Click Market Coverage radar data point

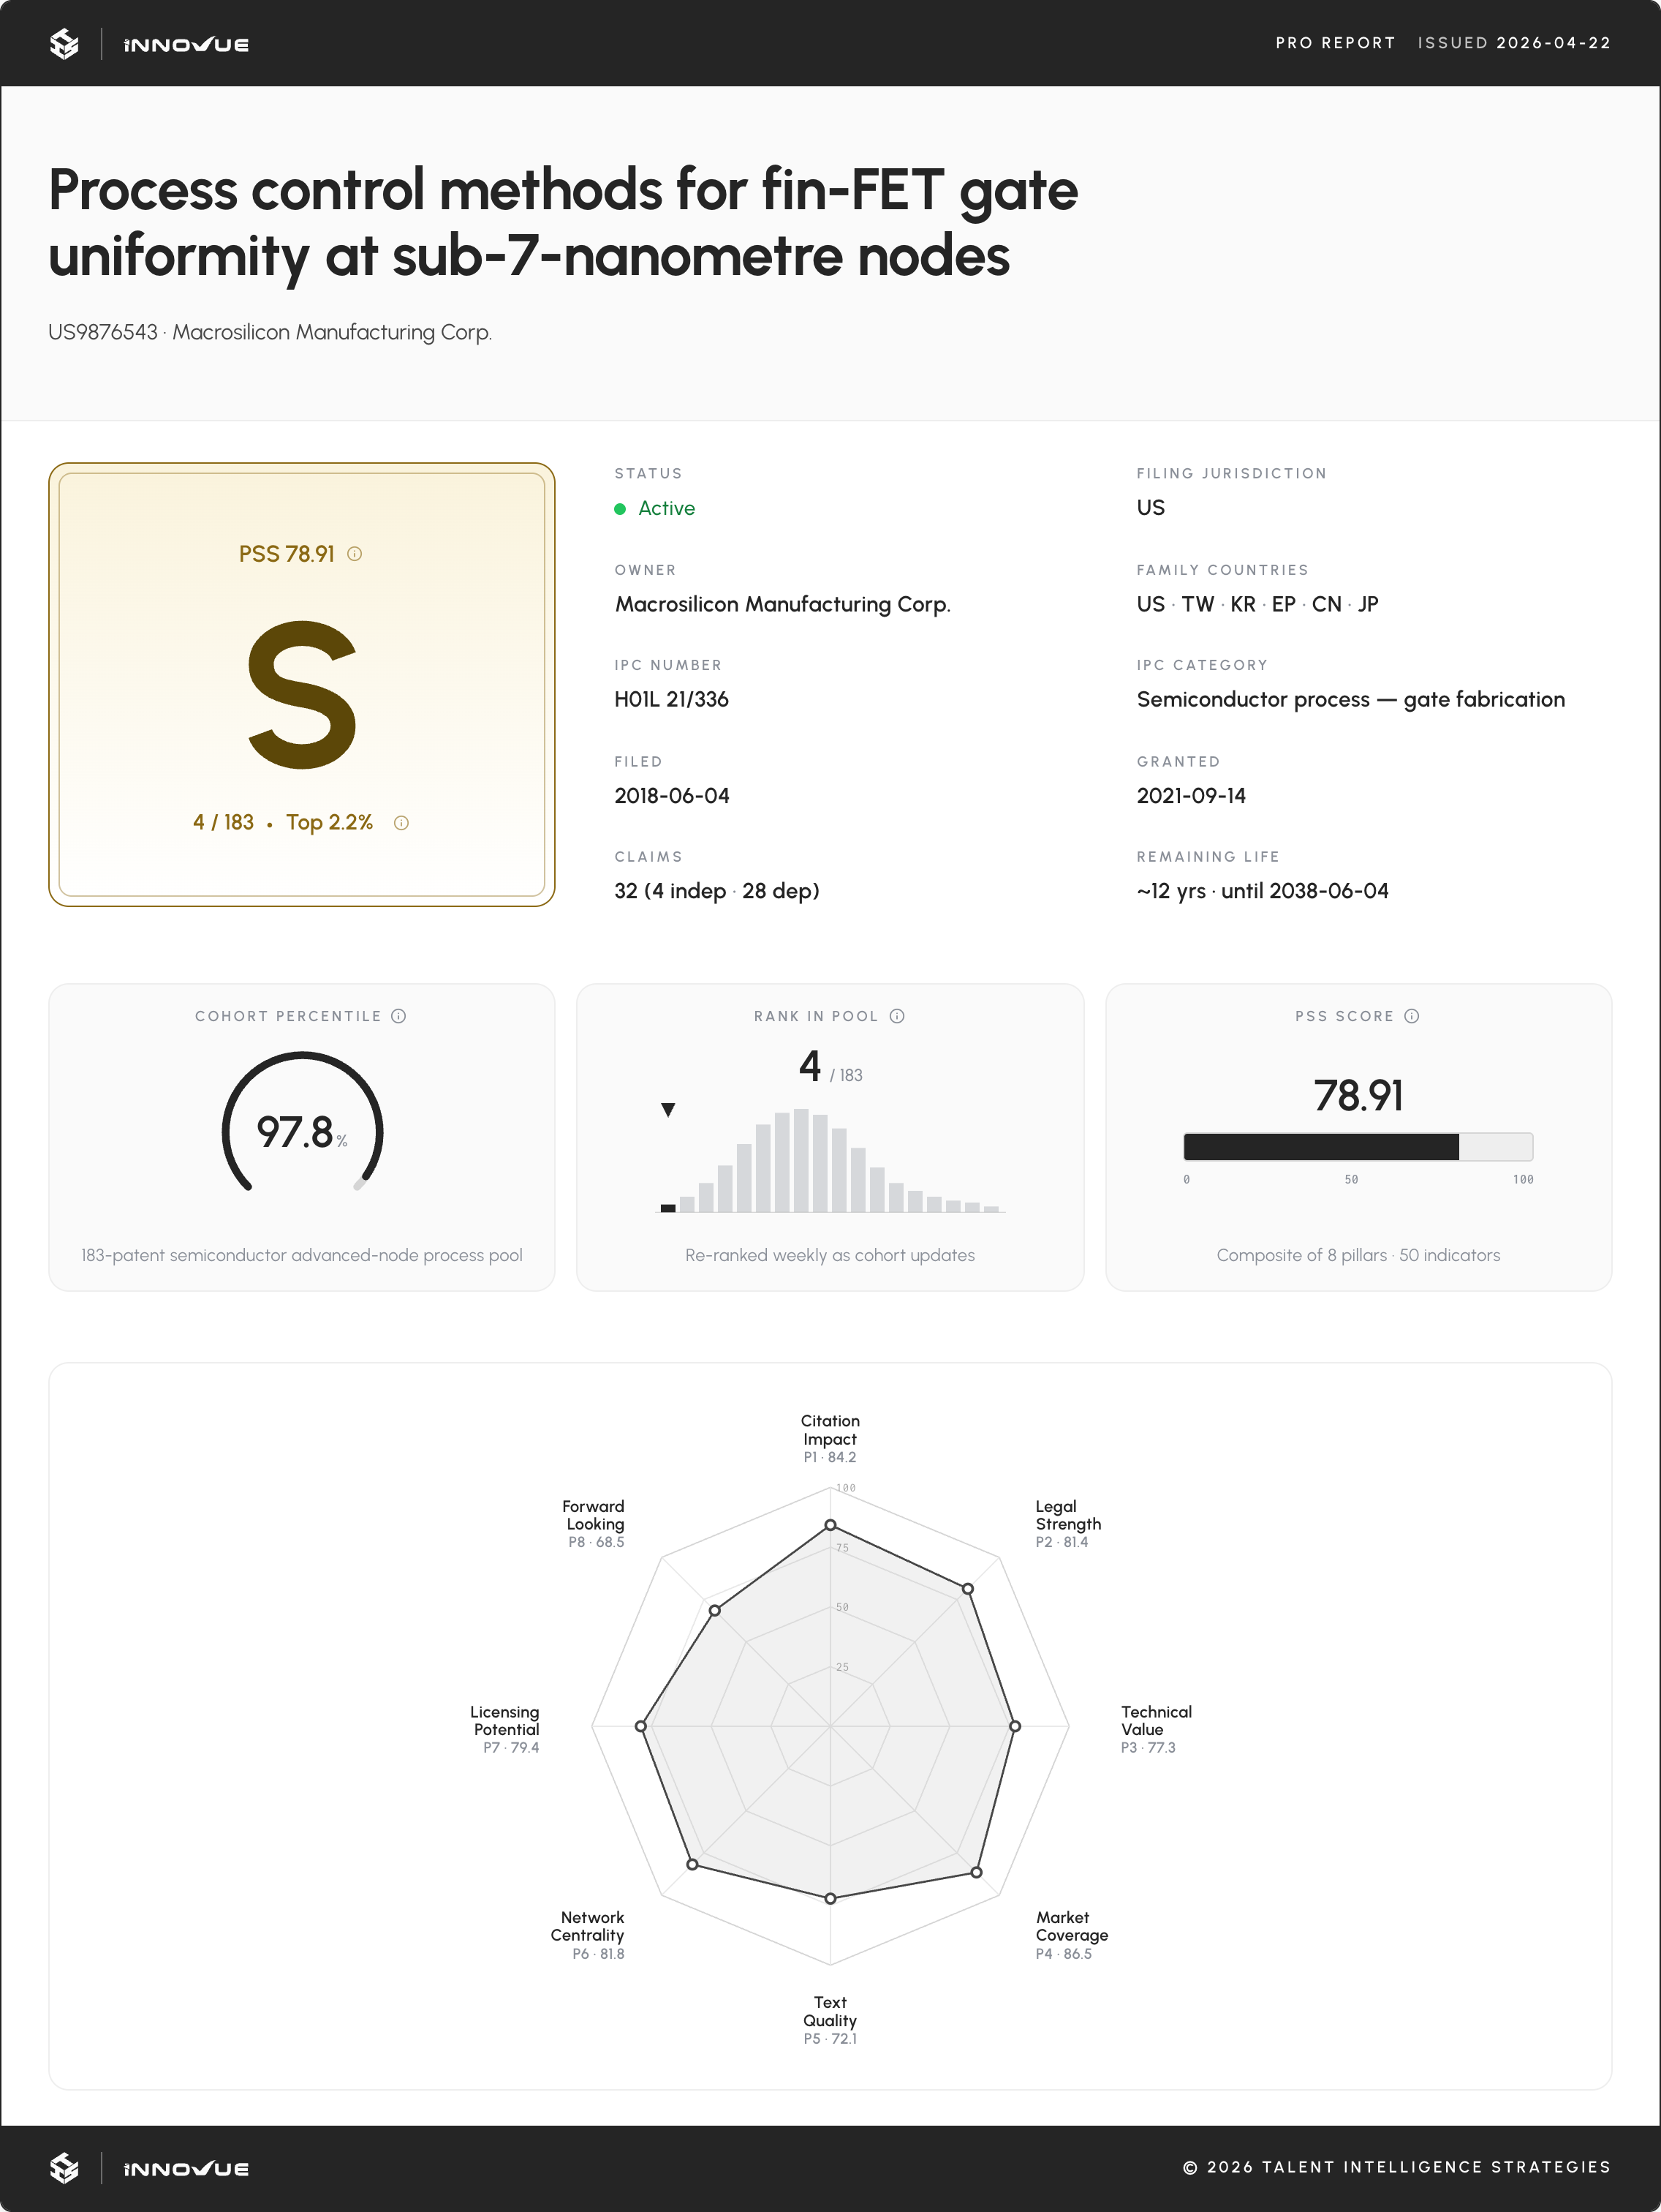click(x=977, y=1872)
